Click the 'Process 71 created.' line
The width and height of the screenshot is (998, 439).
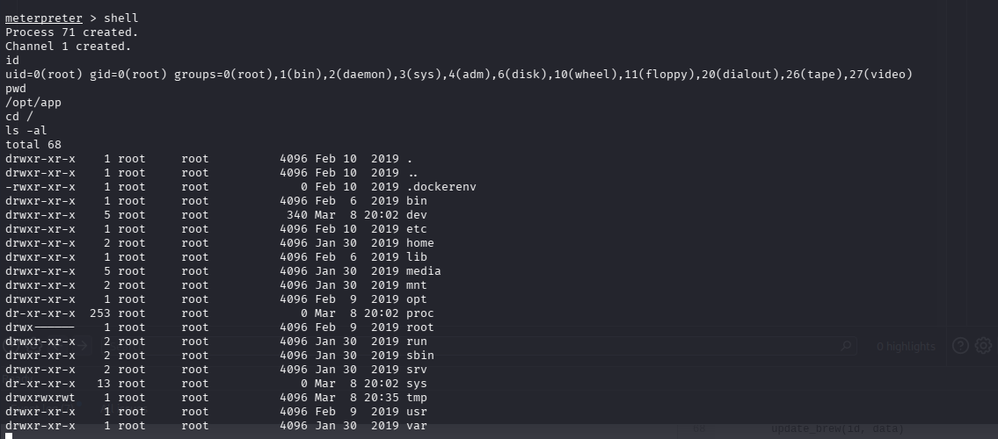72,32
